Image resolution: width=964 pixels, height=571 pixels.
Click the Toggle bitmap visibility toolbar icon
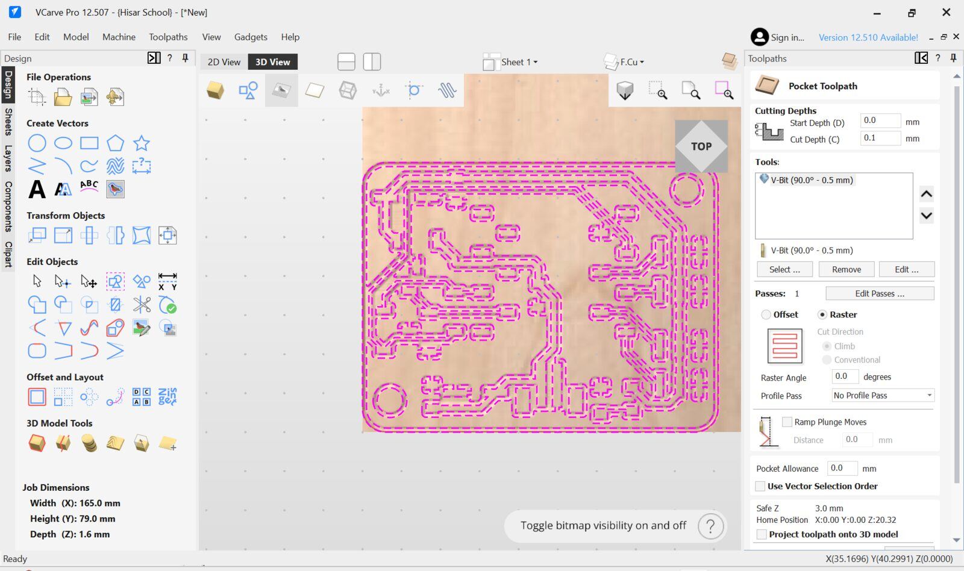pyautogui.click(x=281, y=90)
